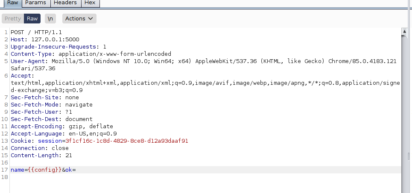412x193 pixels.
Task: Click the Upgrade-Insecure-Requests header
Action: pos(53,47)
